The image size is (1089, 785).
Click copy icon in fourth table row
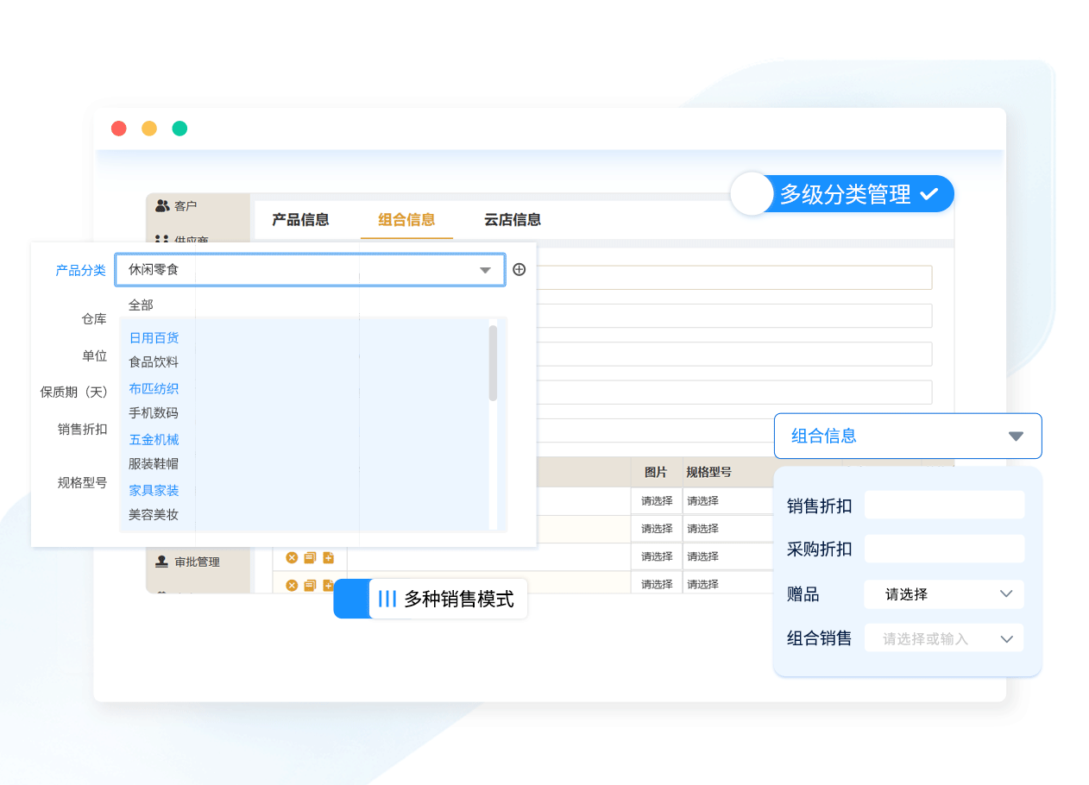[310, 585]
